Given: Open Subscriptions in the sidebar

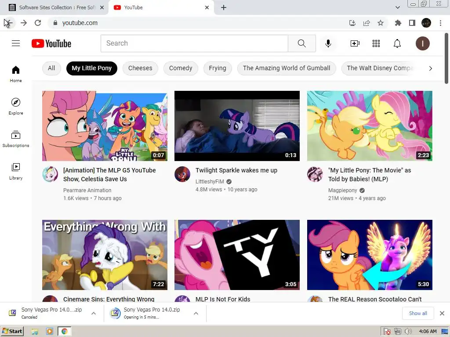Looking at the screenshot, I should pyautogui.click(x=16, y=139).
